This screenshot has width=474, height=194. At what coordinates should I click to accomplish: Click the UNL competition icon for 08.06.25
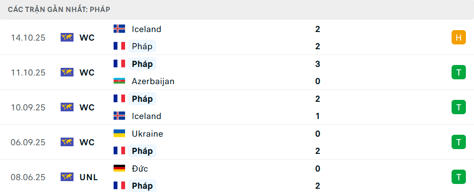click(x=67, y=177)
